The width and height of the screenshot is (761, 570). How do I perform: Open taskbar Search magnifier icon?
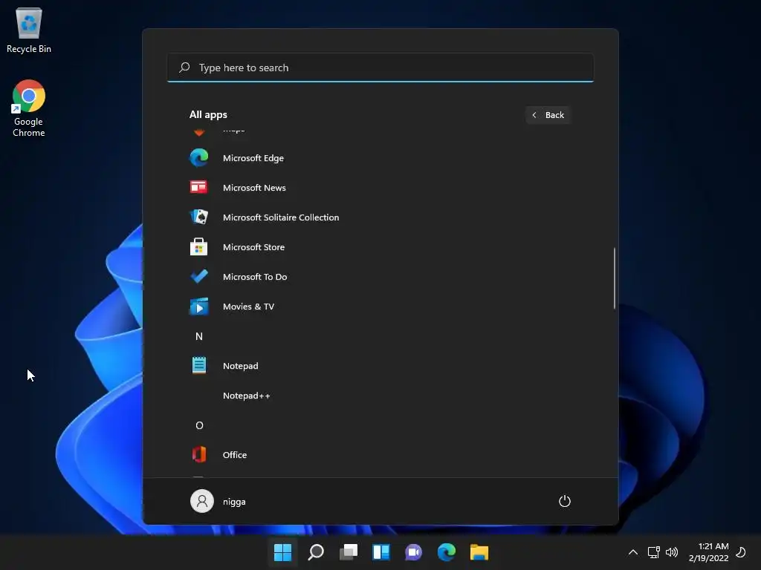tap(315, 552)
